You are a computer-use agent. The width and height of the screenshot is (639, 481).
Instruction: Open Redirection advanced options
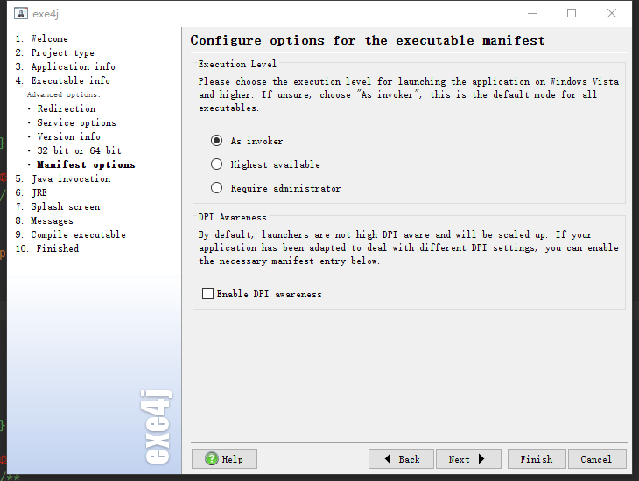[67, 108]
